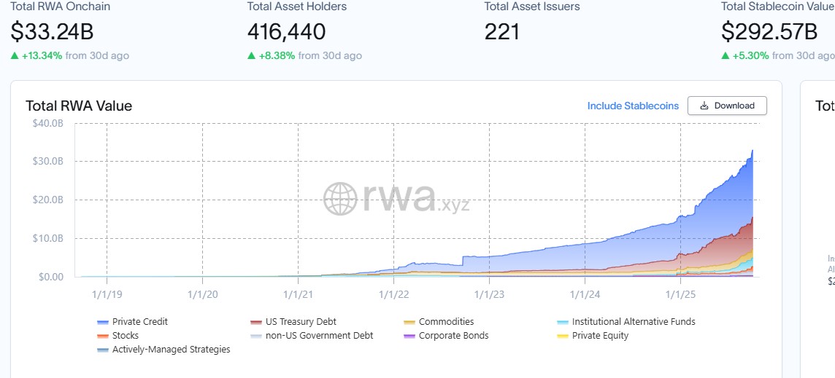Click the Stocks legend color swatch
The width and height of the screenshot is (835, 378).
pos(103,336)
